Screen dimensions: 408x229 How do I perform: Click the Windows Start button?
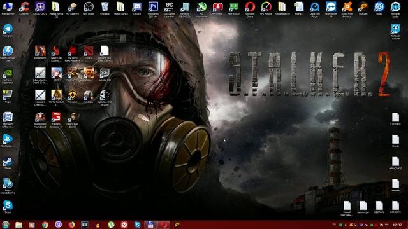pos(6,225)
